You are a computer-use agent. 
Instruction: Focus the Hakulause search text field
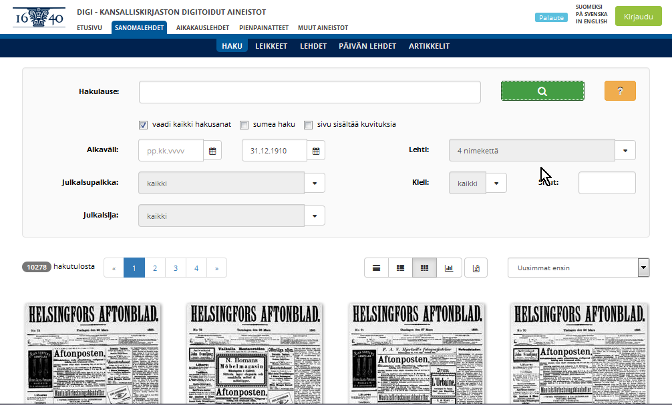click(x=310, y=92)
